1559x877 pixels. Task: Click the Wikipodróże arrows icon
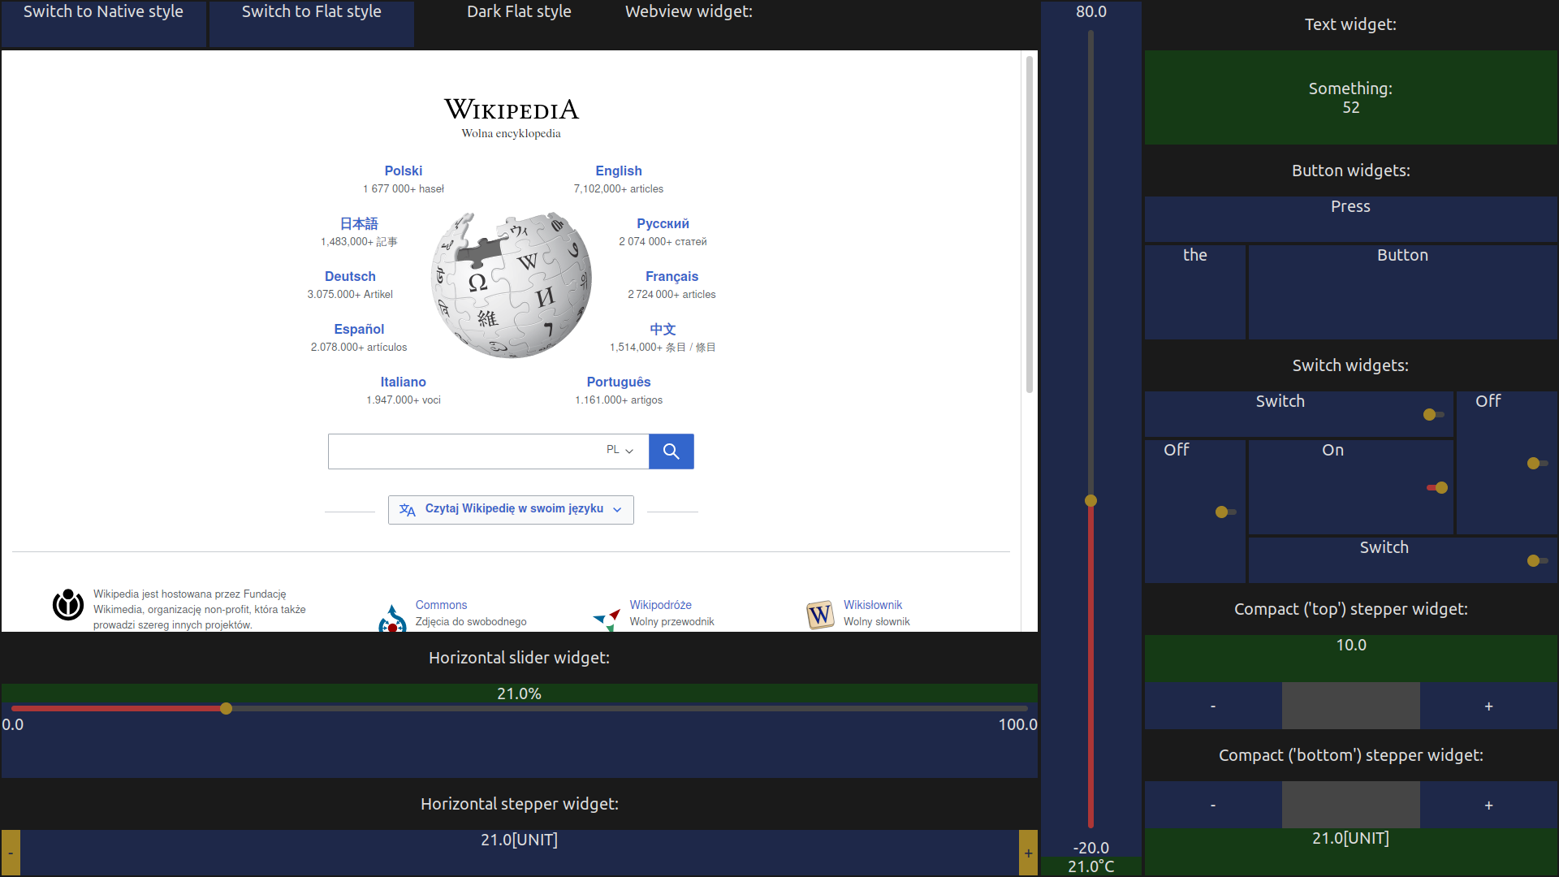[x=607, y=619]
